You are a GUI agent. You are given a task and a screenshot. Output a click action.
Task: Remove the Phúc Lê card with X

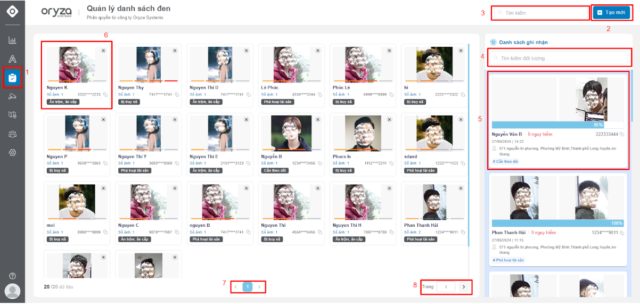click(x=389, y=51)
